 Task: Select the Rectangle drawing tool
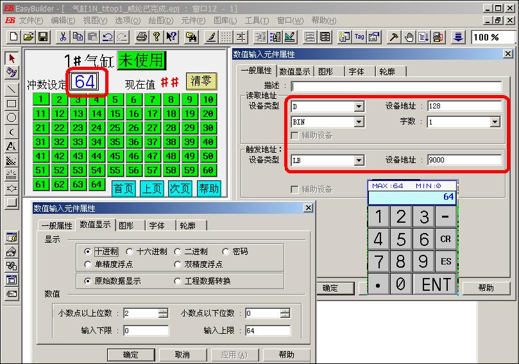(x=11, y=103)
